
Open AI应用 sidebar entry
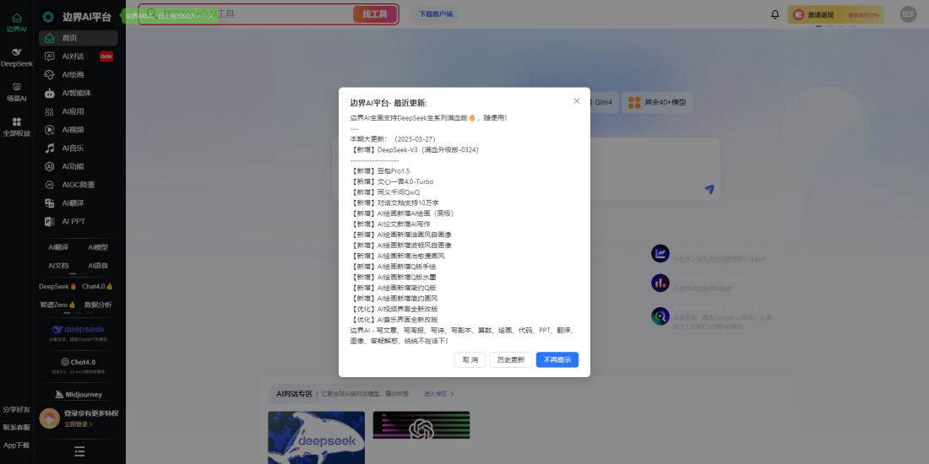(79, 111)
